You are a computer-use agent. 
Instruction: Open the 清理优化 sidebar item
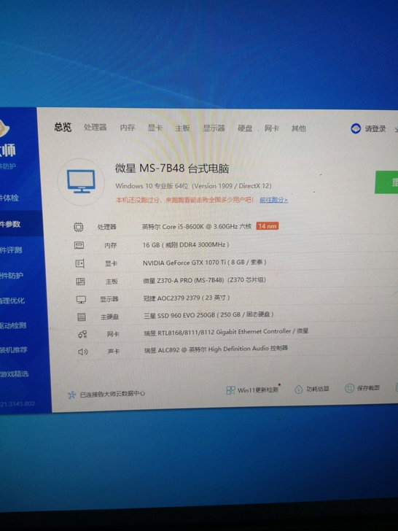click(12, 301)
